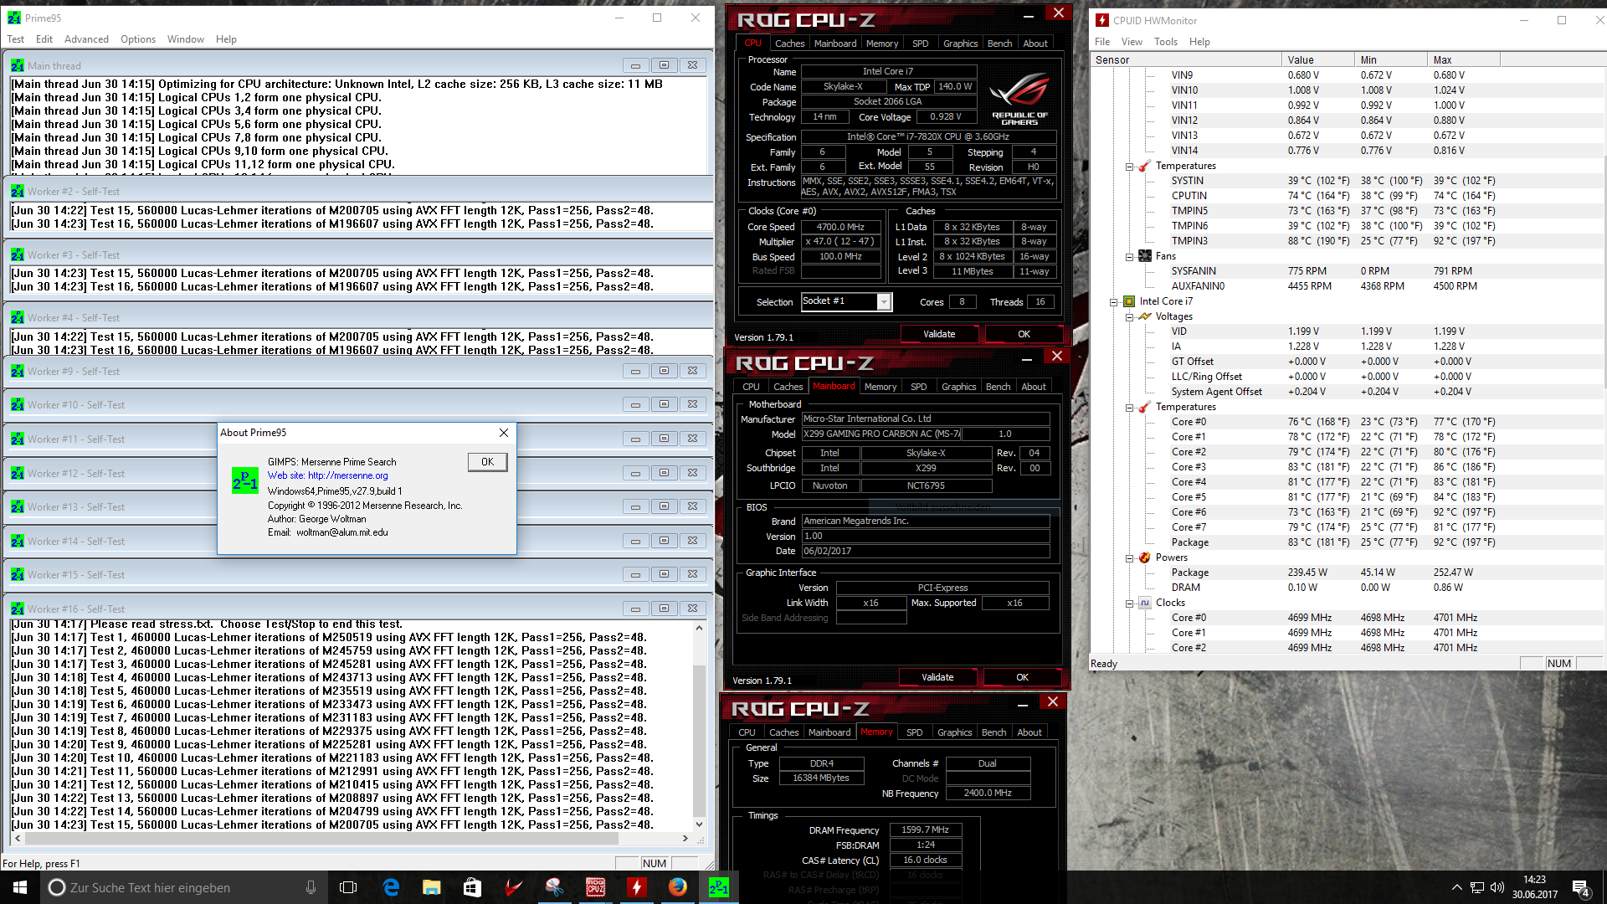Switch to SPD tab in middle CPU-Z window
Screen dimensions: 1607x904
tap(918, 387)
